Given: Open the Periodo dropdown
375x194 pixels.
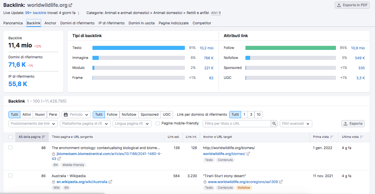Looking at the screenshot, I should click(x=76, y=114).
